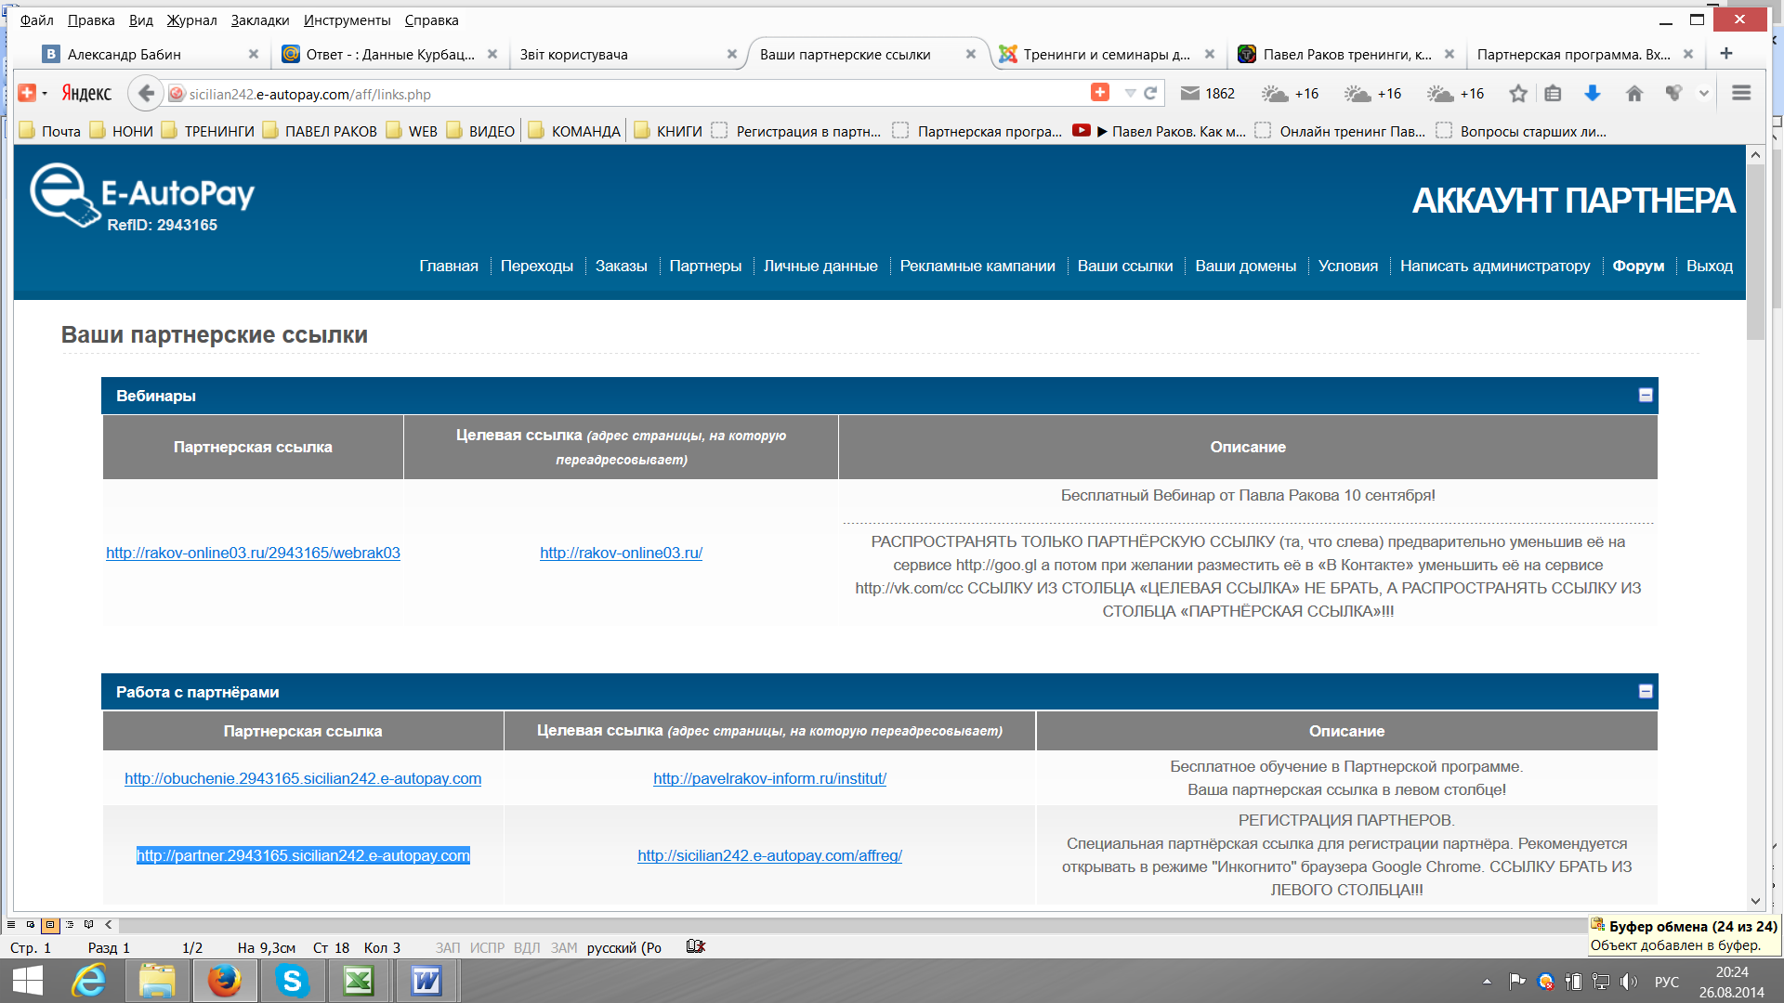The height and width of the screenshot is (1003, 1784).
Task: Go to Главная in site navigation
Action: coord(449,266)
